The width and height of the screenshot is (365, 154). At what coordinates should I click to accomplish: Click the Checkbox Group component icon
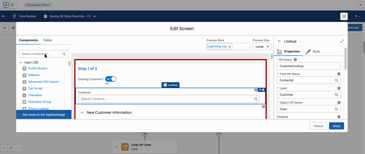pos(24,102)
